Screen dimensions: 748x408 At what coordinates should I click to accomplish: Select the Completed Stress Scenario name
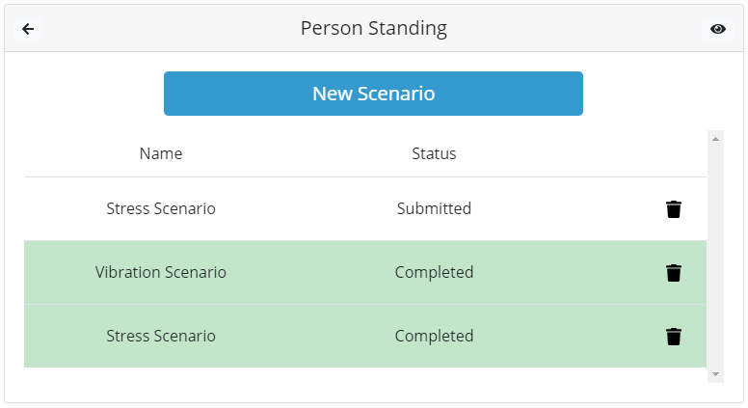[x=161, y=336]
